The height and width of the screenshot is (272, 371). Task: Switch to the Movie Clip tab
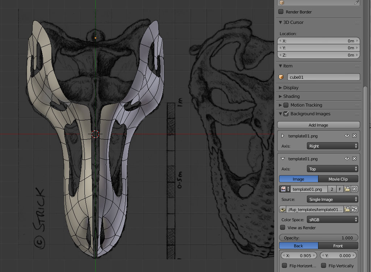click(338, 179)
